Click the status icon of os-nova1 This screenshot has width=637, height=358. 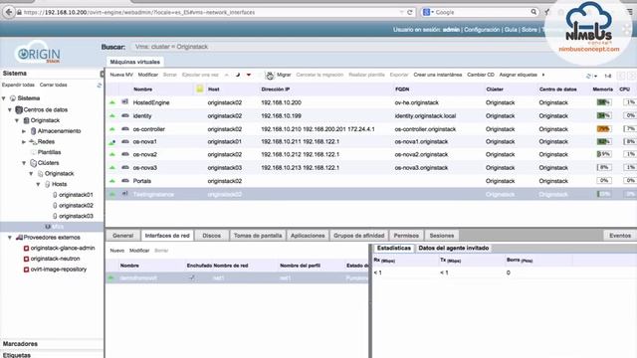click(112, 142)
